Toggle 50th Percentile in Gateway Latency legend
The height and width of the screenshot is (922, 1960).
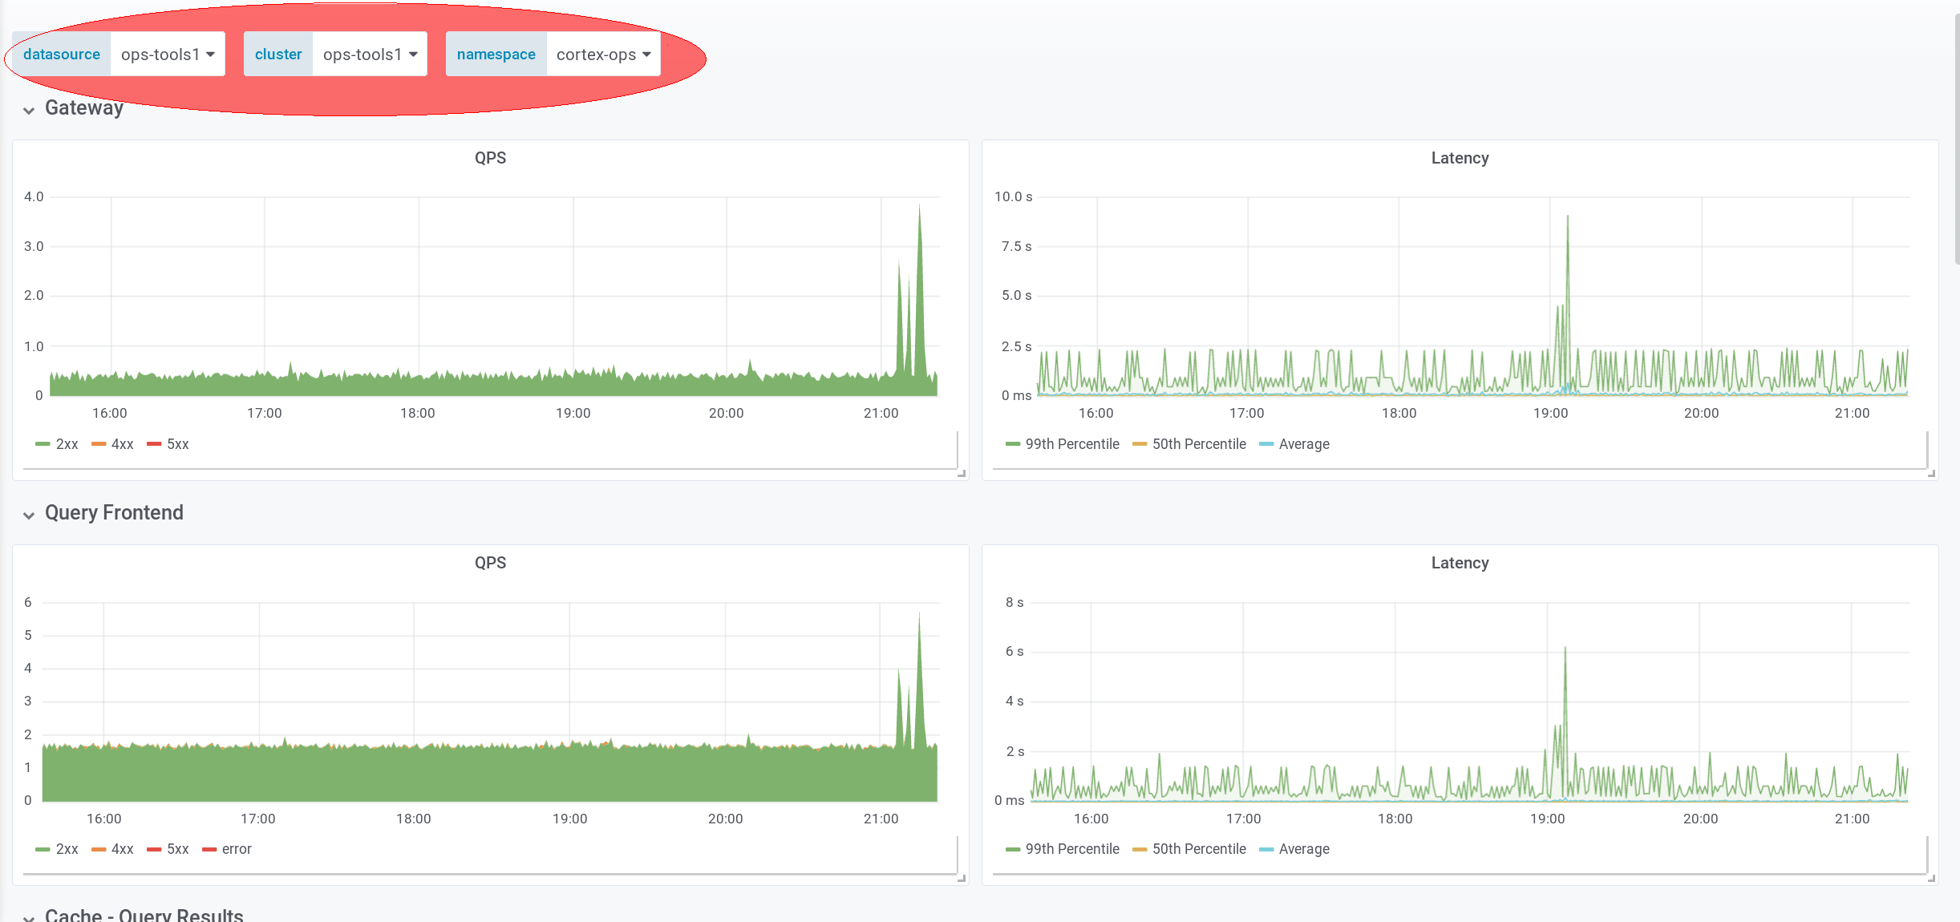[1199, 444]
